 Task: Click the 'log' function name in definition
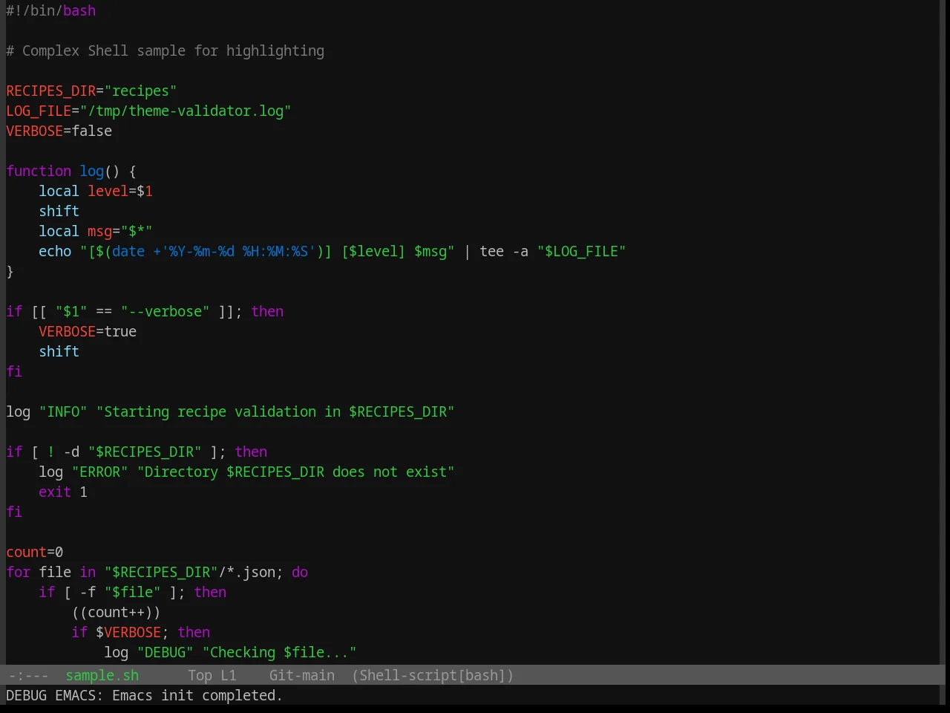point(91,171)
